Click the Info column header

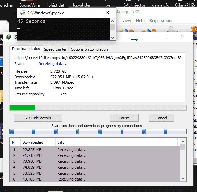(116, 142)
